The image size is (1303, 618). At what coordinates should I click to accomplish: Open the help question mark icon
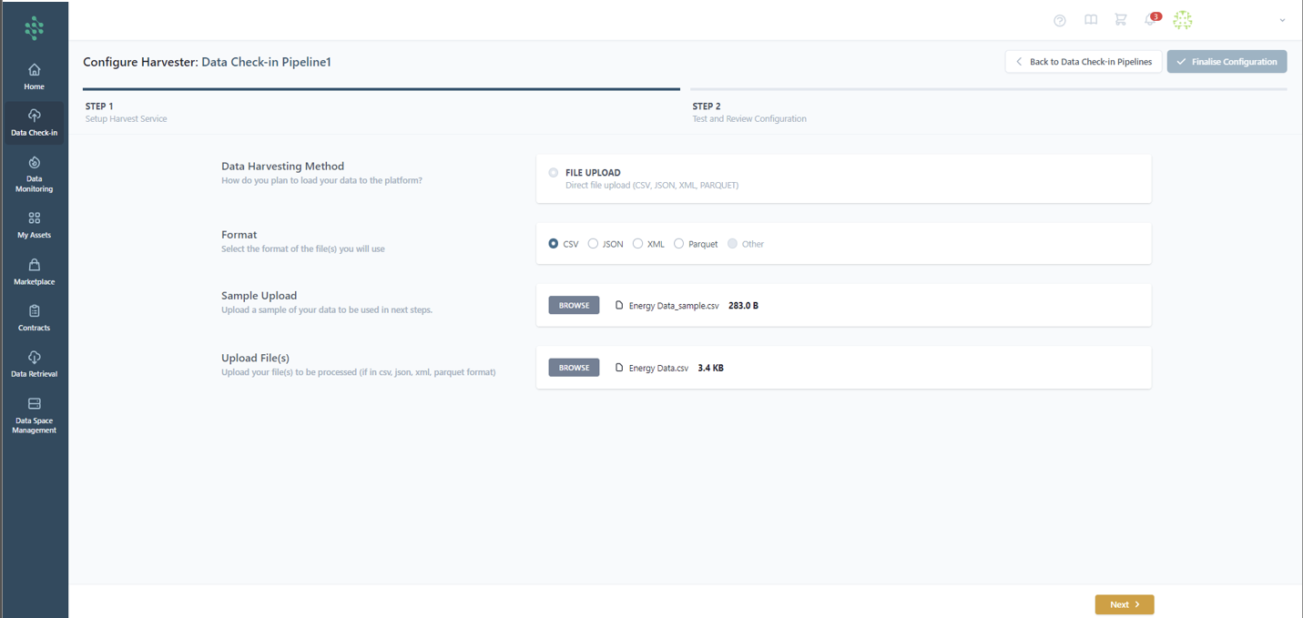click(1059, 20)
